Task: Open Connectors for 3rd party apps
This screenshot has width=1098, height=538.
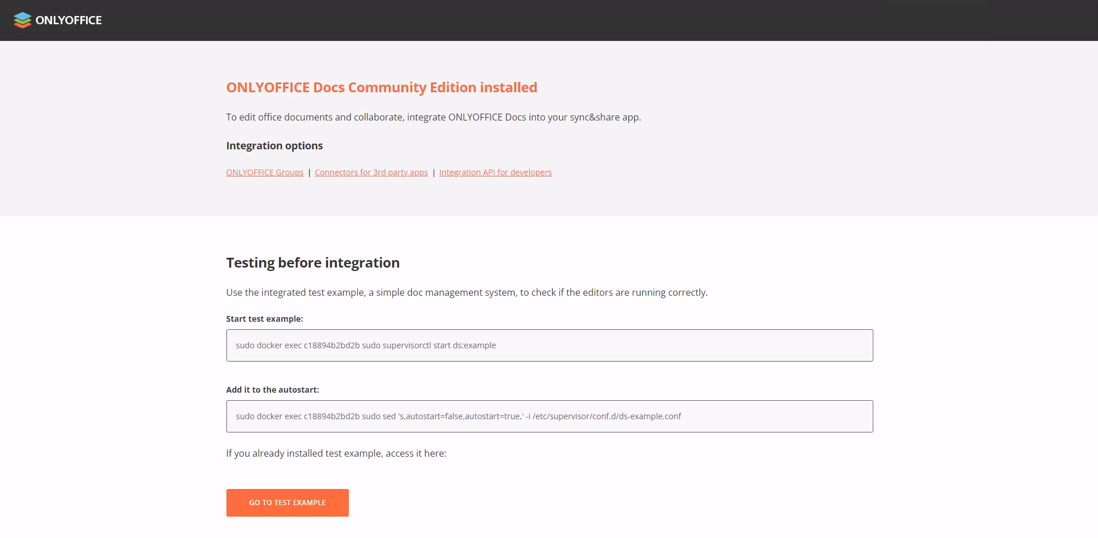Action: (x=371, y=172)
